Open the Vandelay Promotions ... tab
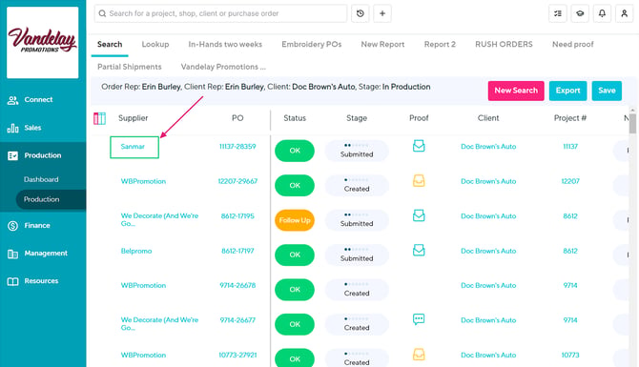 (x=223, y=67)
